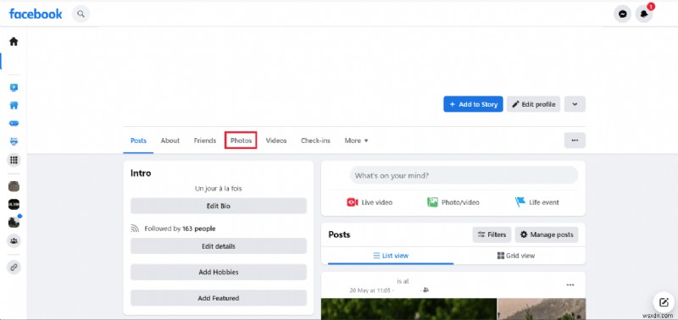
Task: Switch to Grid view
Action: (516, 256)
